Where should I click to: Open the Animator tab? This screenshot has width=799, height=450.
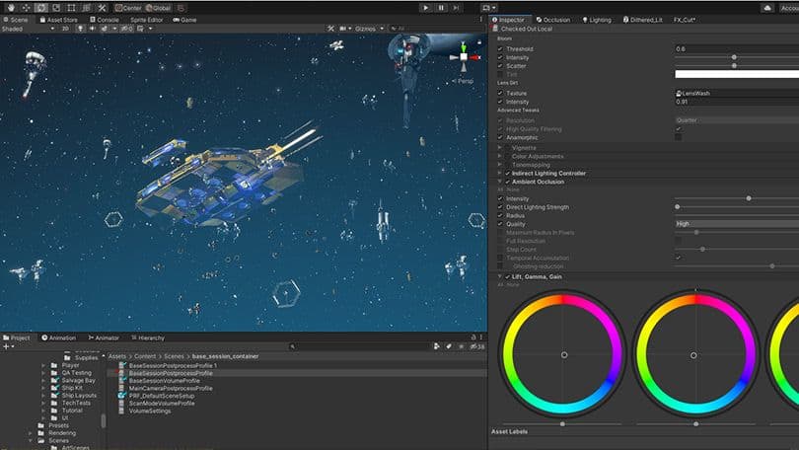[x=104, y=337]
